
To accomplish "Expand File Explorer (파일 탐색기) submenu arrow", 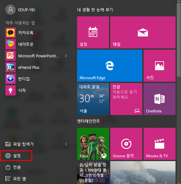I will pos(66,144).
